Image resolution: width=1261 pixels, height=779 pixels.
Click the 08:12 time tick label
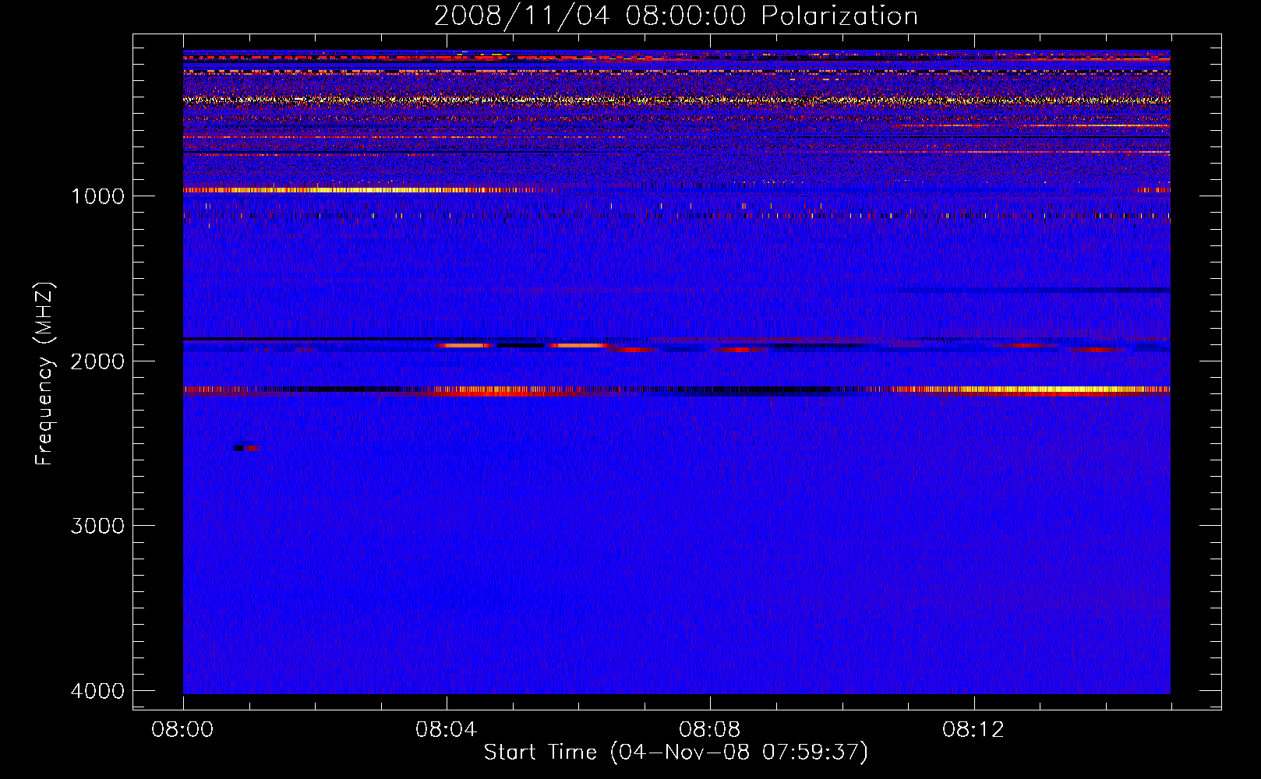pos(973,730)
